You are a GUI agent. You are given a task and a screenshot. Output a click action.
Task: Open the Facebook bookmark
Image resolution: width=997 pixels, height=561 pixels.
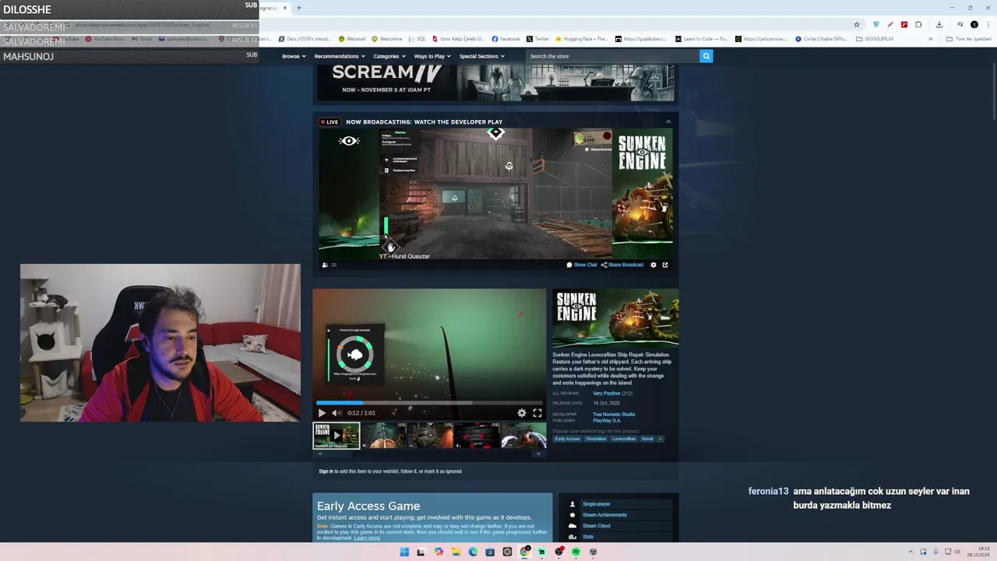coord(506,39)
